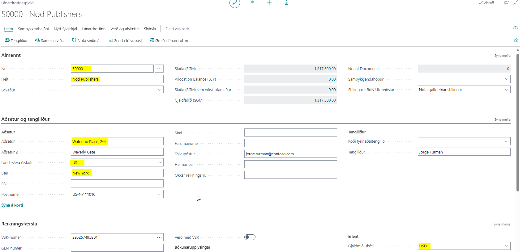Click the Senda tölvupóst button
The image size is (527, 252).
(x=125, y=40)
